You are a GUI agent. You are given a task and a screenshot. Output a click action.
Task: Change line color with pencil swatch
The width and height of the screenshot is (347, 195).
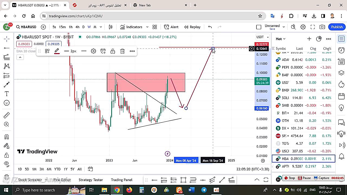(x=57, y=51)
